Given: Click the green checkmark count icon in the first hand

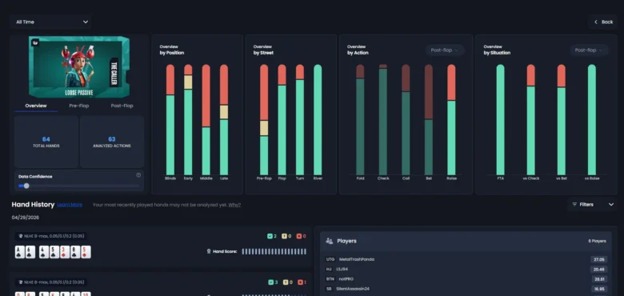Looking at the screenshot, I should tap(270, 236).
